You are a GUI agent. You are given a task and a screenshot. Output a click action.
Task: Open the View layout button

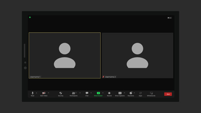(x=170, y=18)
